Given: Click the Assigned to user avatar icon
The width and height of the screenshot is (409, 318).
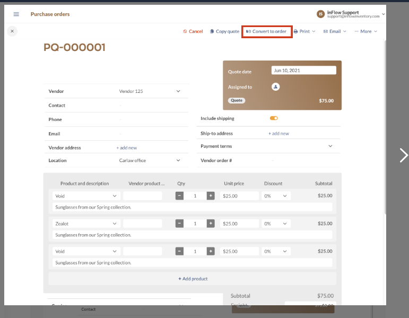Looking at the screenshot, I should point(275,87).
